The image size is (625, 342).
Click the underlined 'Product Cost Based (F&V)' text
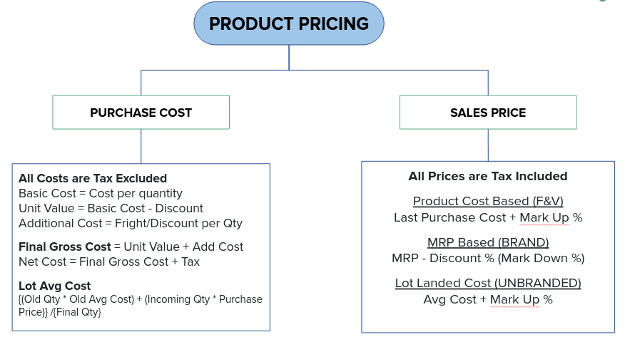point(488,201)
